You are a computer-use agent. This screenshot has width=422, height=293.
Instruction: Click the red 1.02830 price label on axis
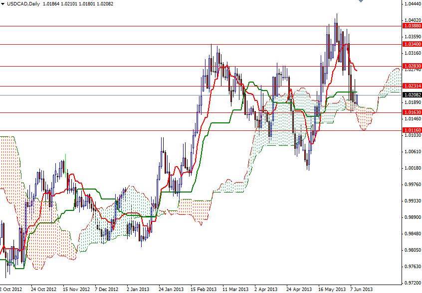(x=412, y=65)
